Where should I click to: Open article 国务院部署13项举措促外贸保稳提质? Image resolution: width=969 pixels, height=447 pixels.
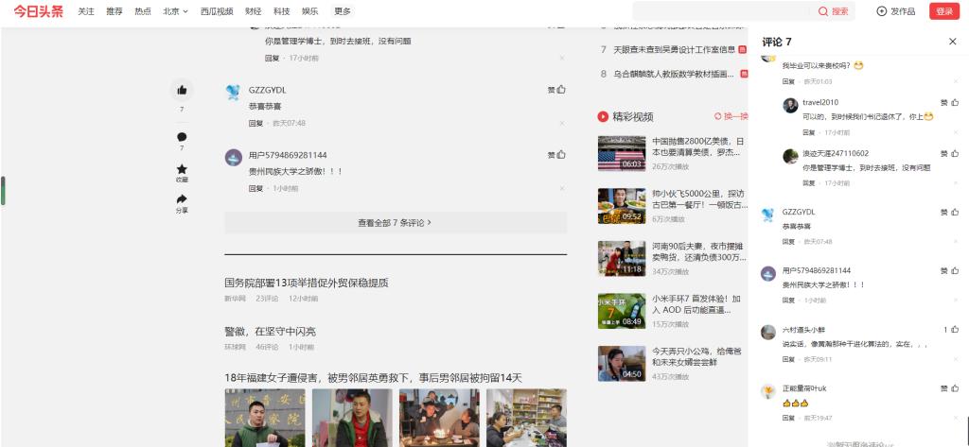pyautogui.click(x=306, y=283)
